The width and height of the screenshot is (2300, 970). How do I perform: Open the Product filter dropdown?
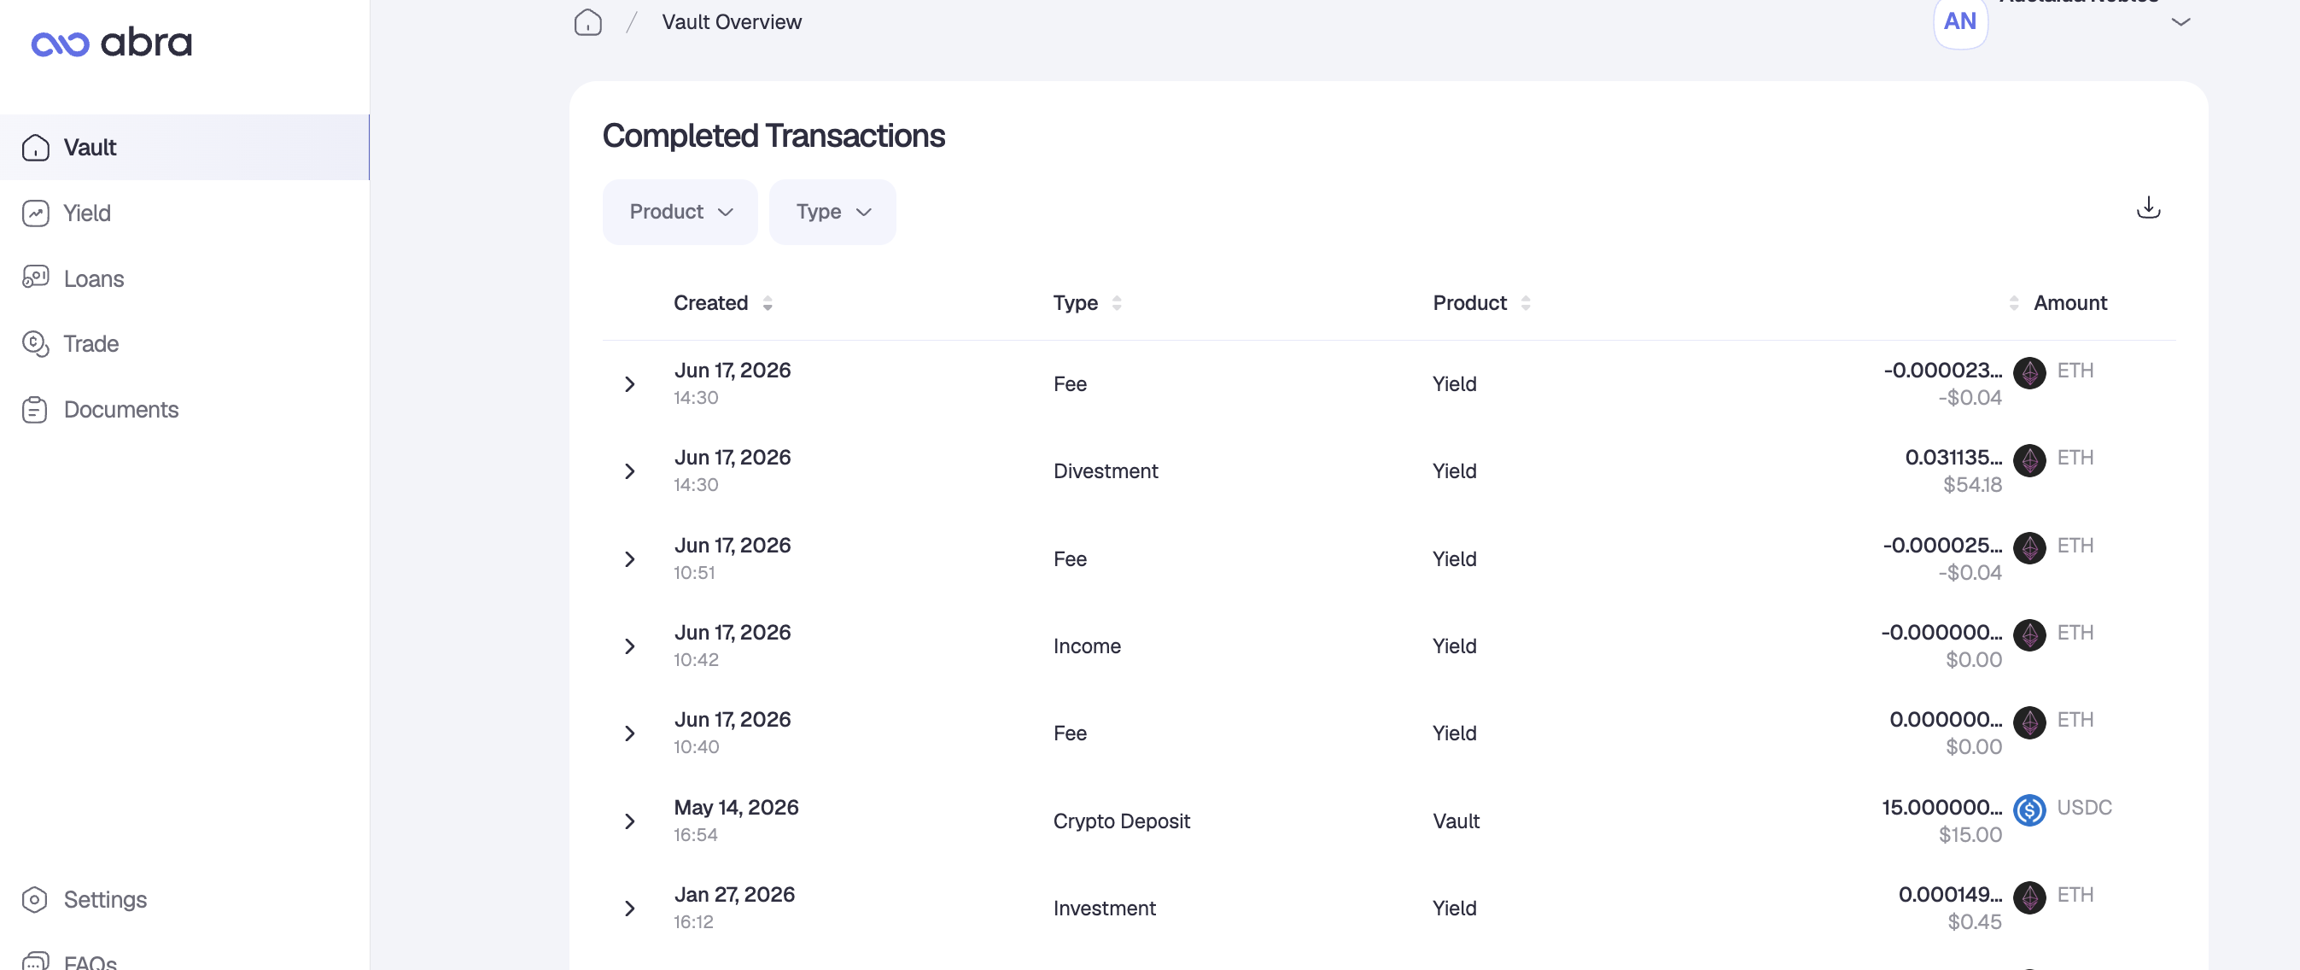pos(680,212)
